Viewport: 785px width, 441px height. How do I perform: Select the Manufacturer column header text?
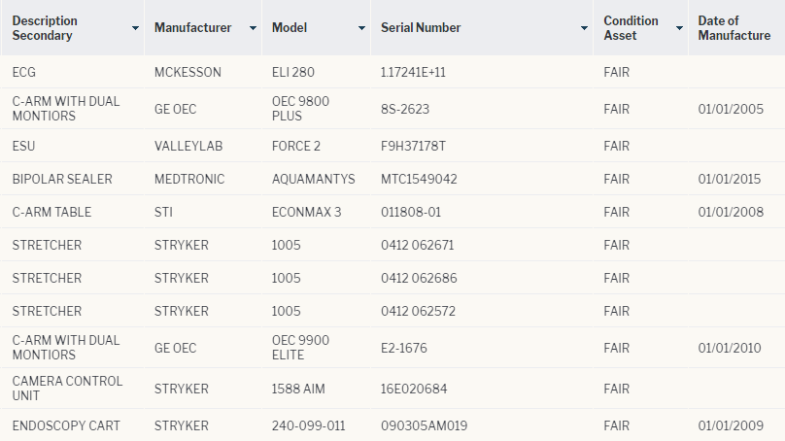click(x=192, y=27)
